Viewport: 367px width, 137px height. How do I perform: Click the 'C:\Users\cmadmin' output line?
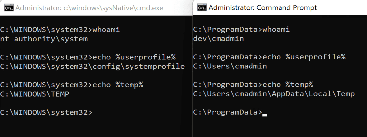230,66
